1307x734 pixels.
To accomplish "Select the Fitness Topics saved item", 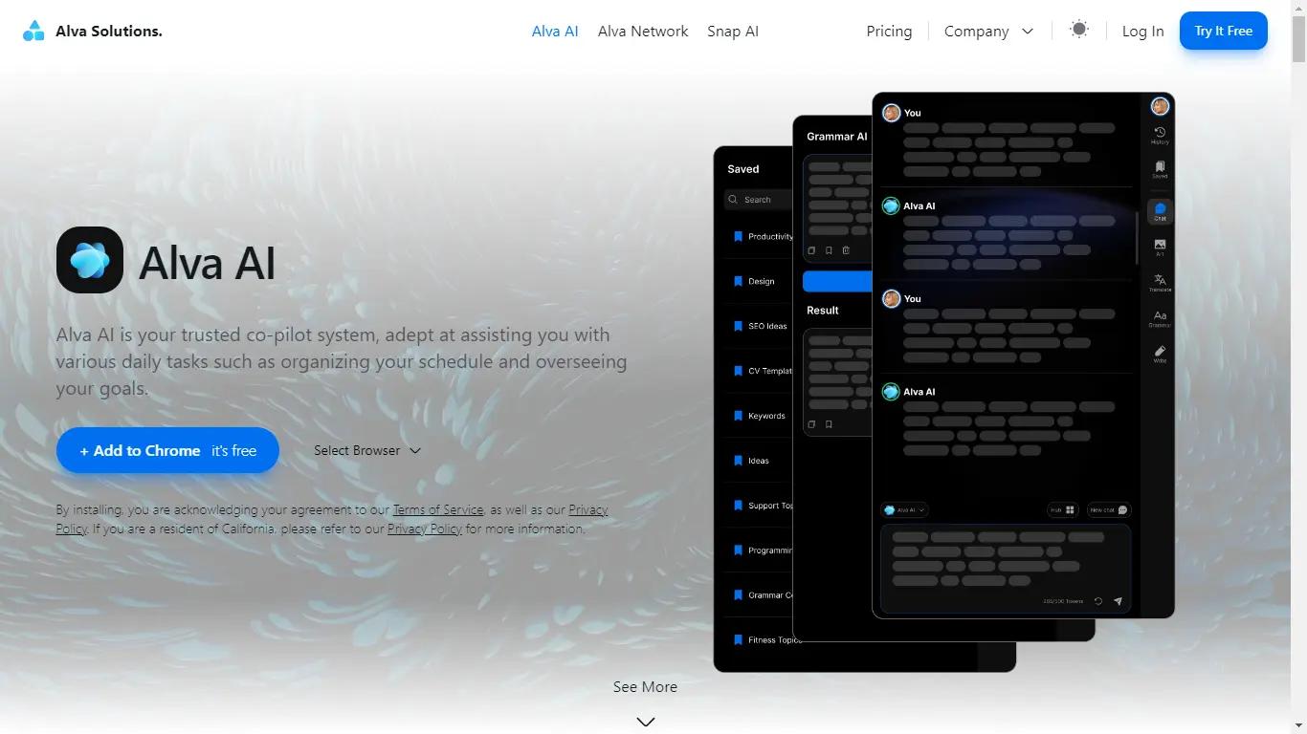I will click(765, 640).
